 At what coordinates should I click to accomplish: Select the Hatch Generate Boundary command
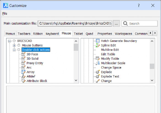pos(119,41)
